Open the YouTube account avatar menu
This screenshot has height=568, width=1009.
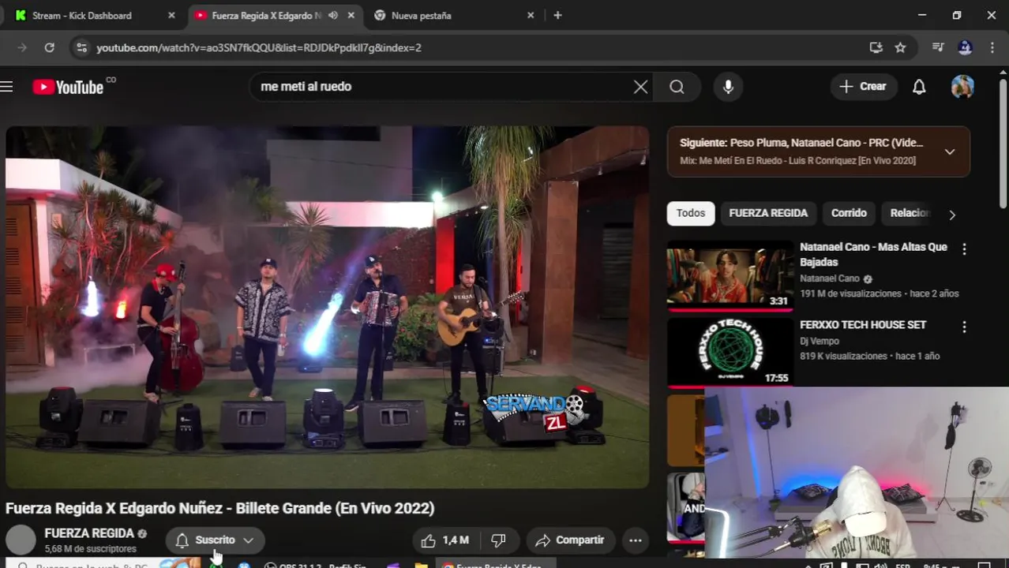(x=962, y=87)
